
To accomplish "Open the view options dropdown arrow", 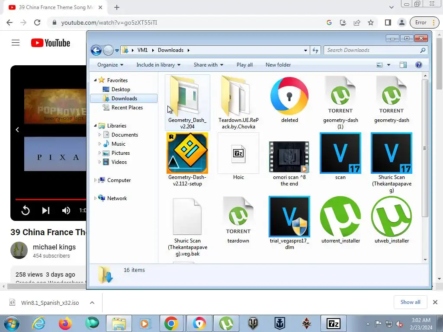I will tap(389, 65).
